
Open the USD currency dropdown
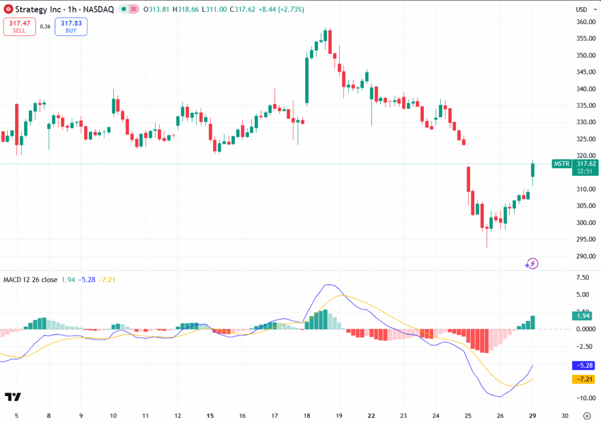point(586,9)
